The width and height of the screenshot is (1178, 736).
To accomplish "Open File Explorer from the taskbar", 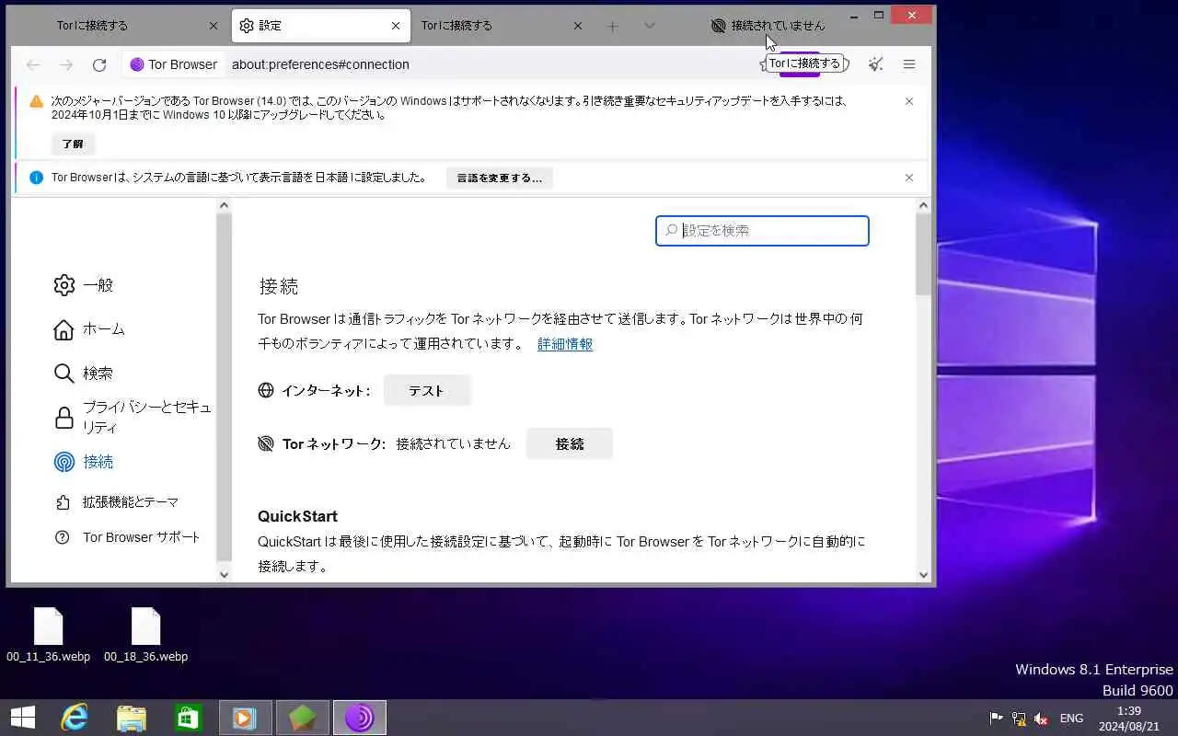I will [x=132, y=718].
